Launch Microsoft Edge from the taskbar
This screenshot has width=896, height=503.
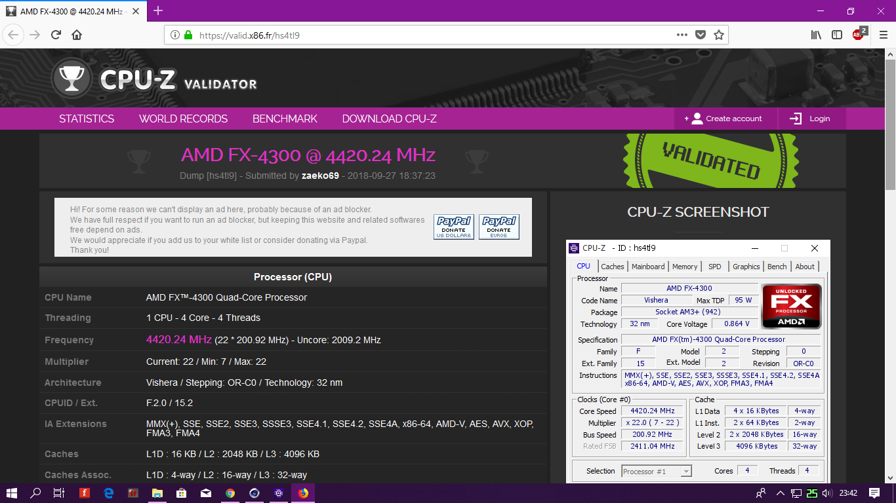coord(109,493)
